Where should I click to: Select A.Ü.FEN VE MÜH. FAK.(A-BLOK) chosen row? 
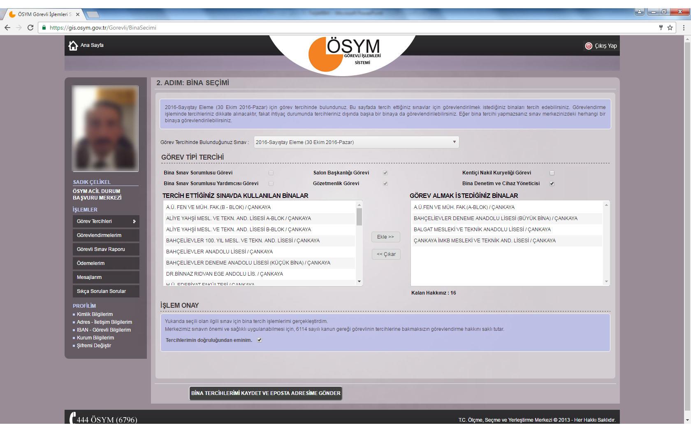[507, 207]
